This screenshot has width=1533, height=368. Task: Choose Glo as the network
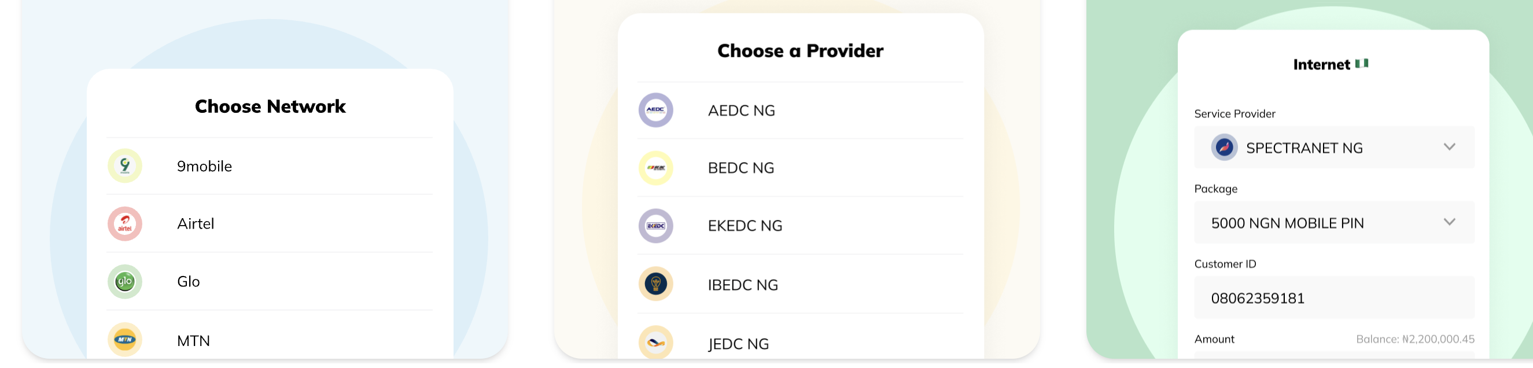click(x=189, y=282)
